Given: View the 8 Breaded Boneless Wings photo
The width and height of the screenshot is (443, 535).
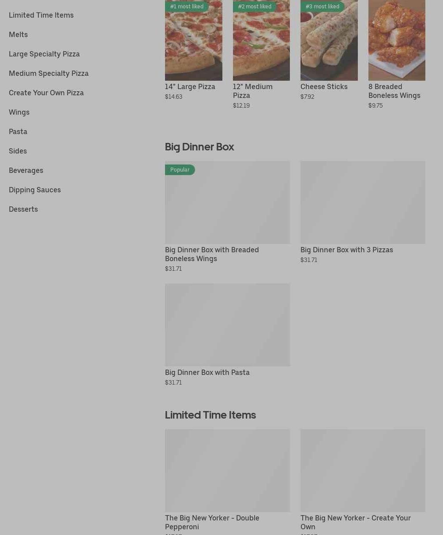Looking at the screenshot, I should [x=397, y=40].
